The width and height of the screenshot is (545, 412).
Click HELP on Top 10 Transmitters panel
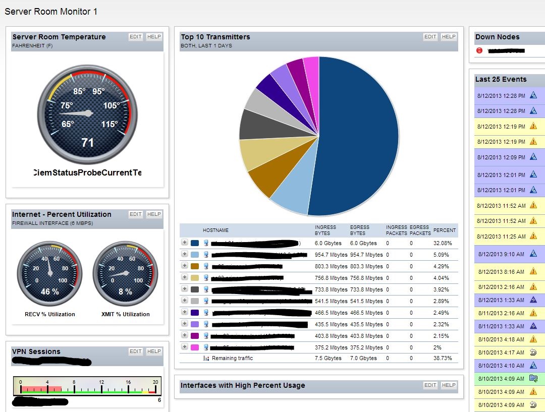(449, 37)
